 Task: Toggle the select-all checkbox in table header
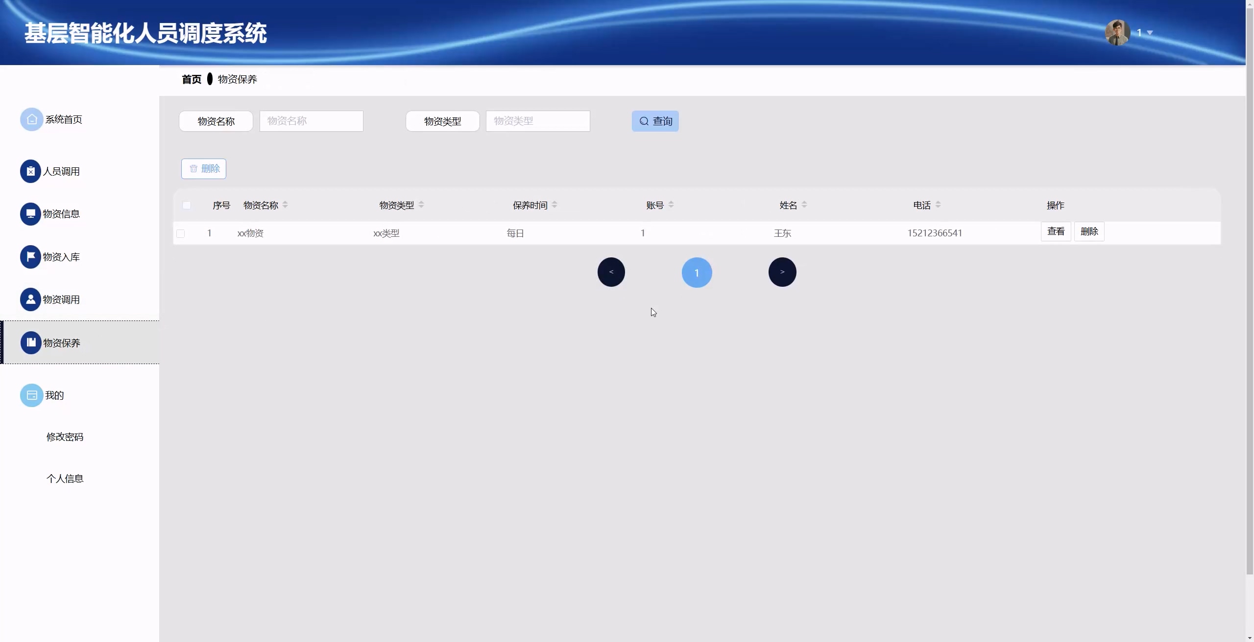coord(187,205)
